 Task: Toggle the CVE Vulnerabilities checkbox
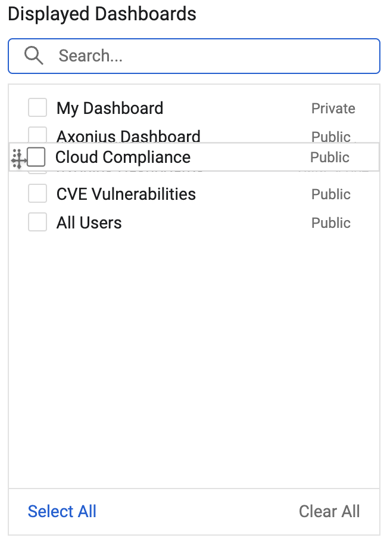point(38,194)
